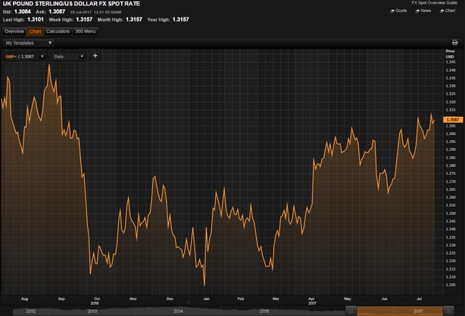Open the Chart link at top right
Image resolution: width=465 pixels, height=316 pixels.
[x=448, y=11]
